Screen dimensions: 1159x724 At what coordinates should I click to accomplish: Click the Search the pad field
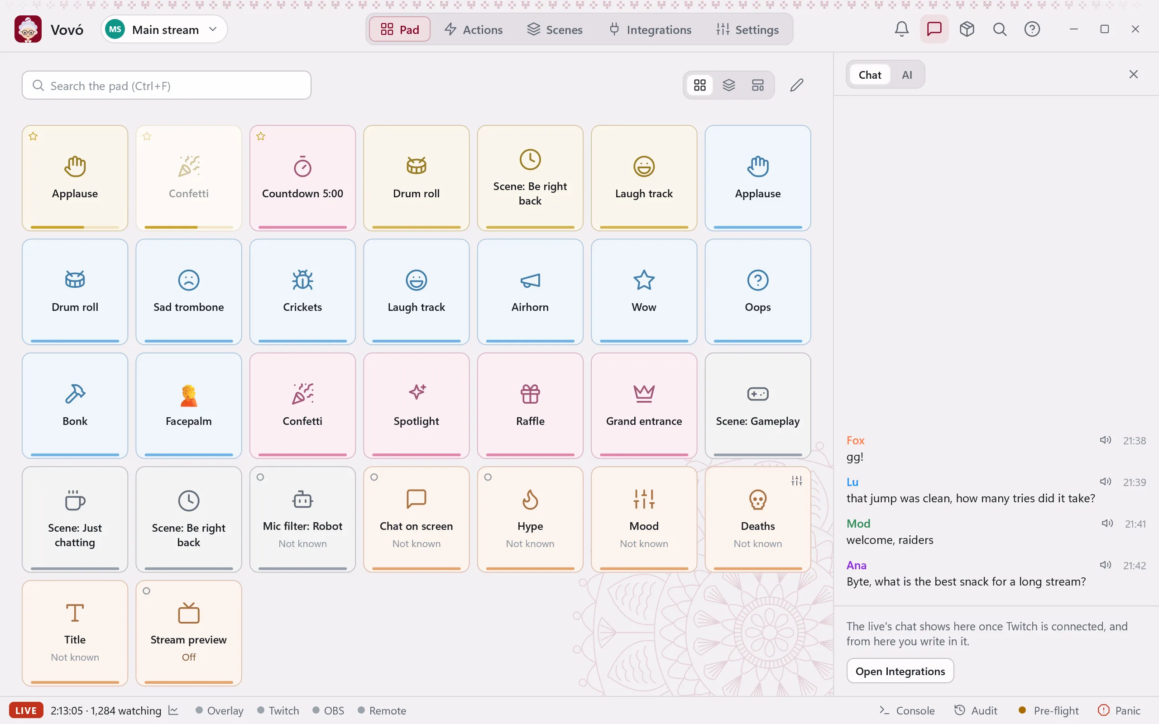(x=166, y=85)
